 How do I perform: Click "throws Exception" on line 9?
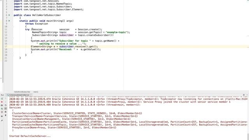point(37,24)
